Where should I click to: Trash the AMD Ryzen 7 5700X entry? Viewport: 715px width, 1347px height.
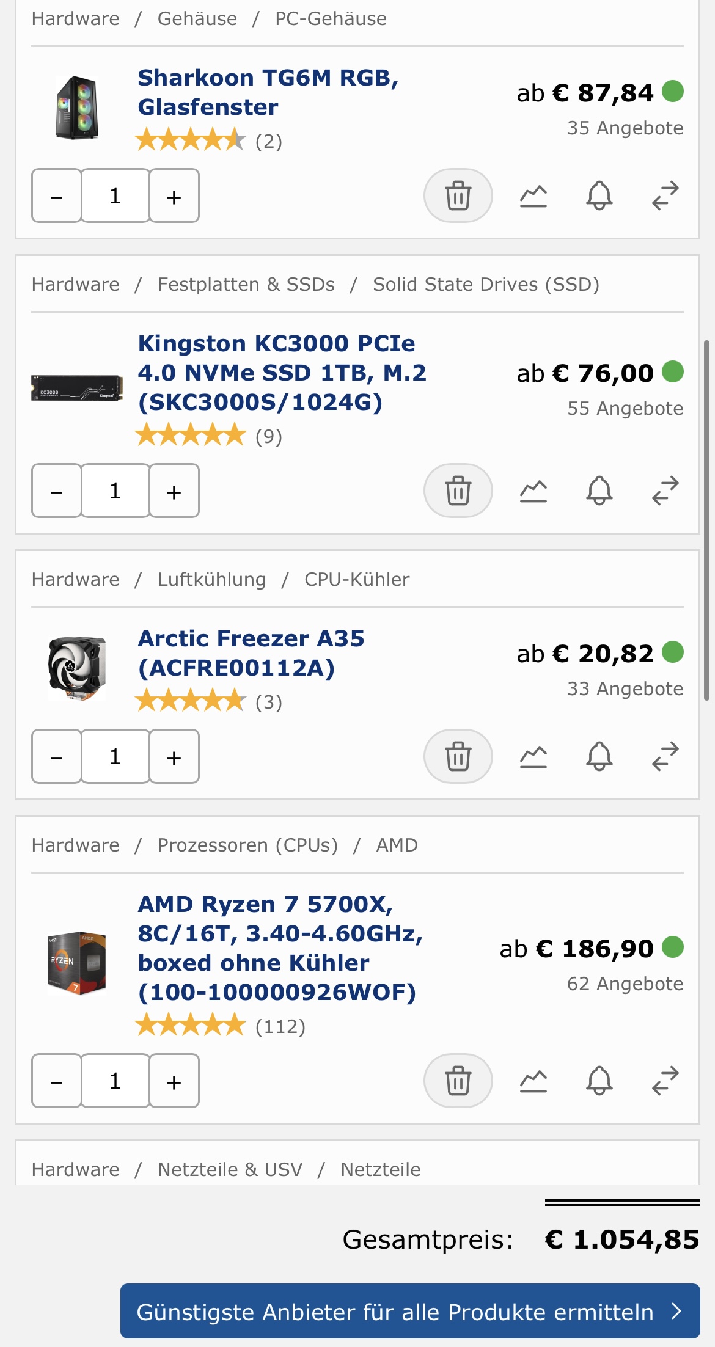(x=458, y=1081)
